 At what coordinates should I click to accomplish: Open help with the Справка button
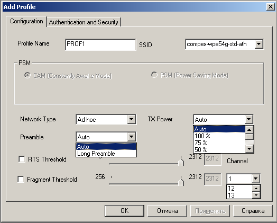(x=253, y=211)
